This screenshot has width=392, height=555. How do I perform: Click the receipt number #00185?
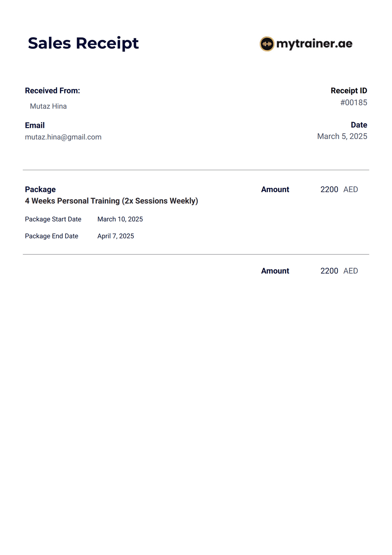[354, 103]
